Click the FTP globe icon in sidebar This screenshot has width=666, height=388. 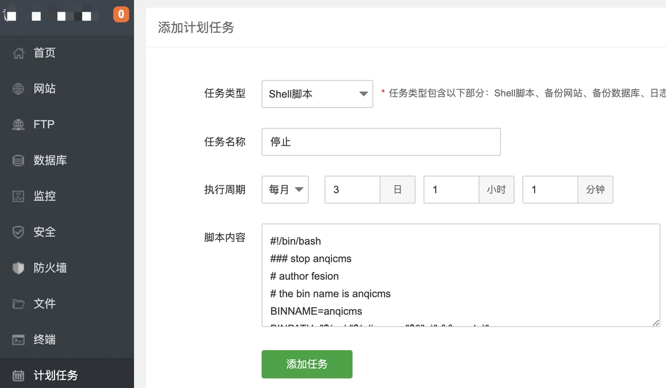[x=18, y=125]
